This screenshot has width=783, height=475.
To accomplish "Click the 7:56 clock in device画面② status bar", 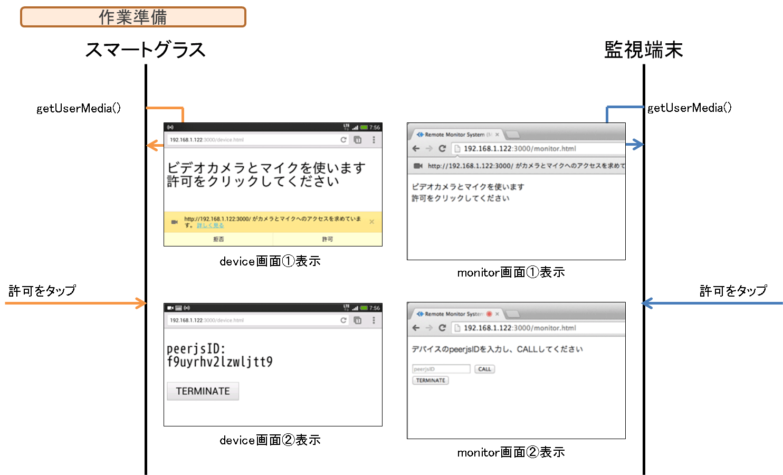I will tap(375, 308).
